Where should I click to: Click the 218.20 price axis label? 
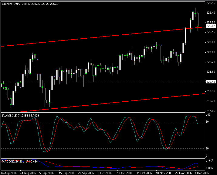tap(211, 101)
